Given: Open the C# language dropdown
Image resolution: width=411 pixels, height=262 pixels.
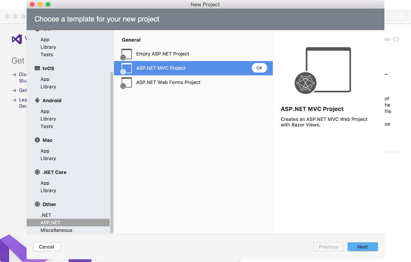Looking at the screenshot, I should coord(259,68).
